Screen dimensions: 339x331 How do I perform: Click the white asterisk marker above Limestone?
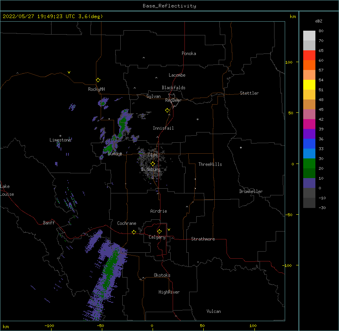pyautogui.click(x=60, y=136)
